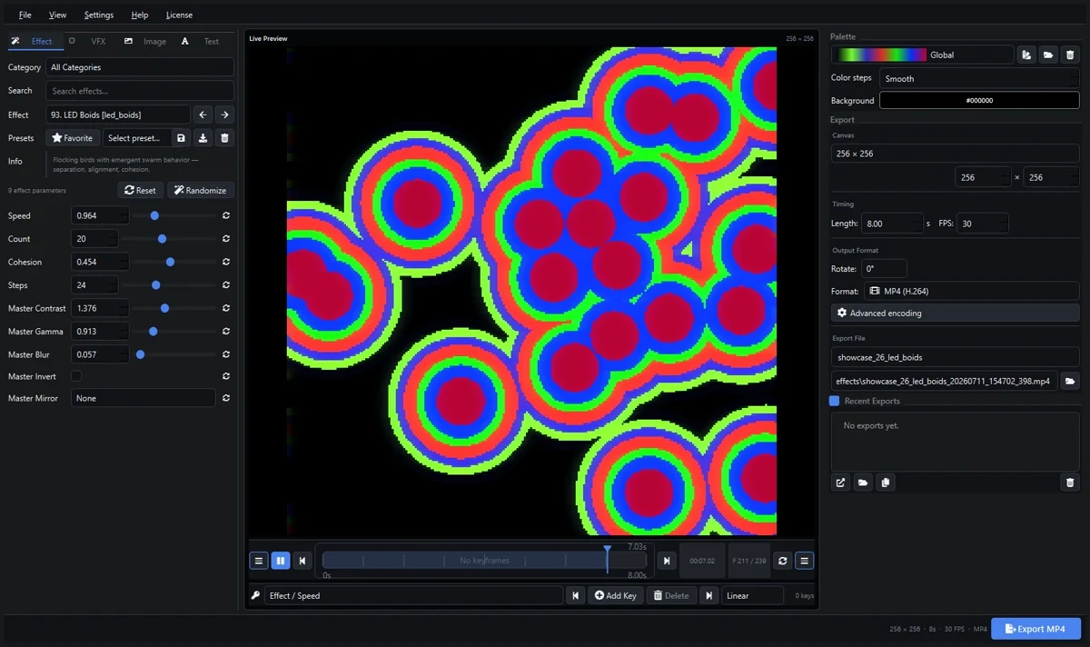Click the Randomize button
This screenshot has height=647, width=1090.
pos(201,190)
